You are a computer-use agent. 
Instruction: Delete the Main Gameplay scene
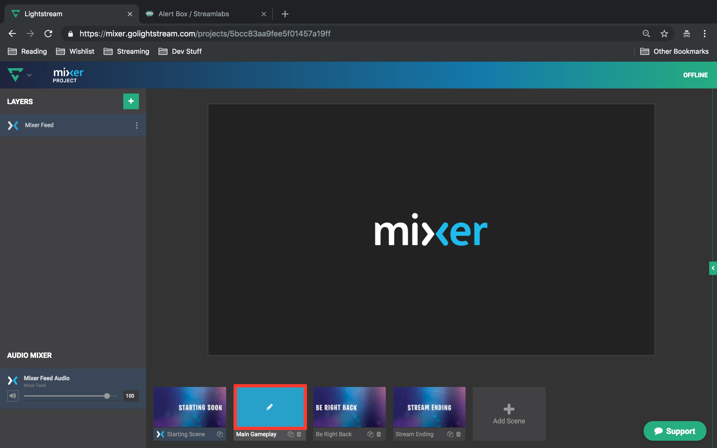coord(299,434)
